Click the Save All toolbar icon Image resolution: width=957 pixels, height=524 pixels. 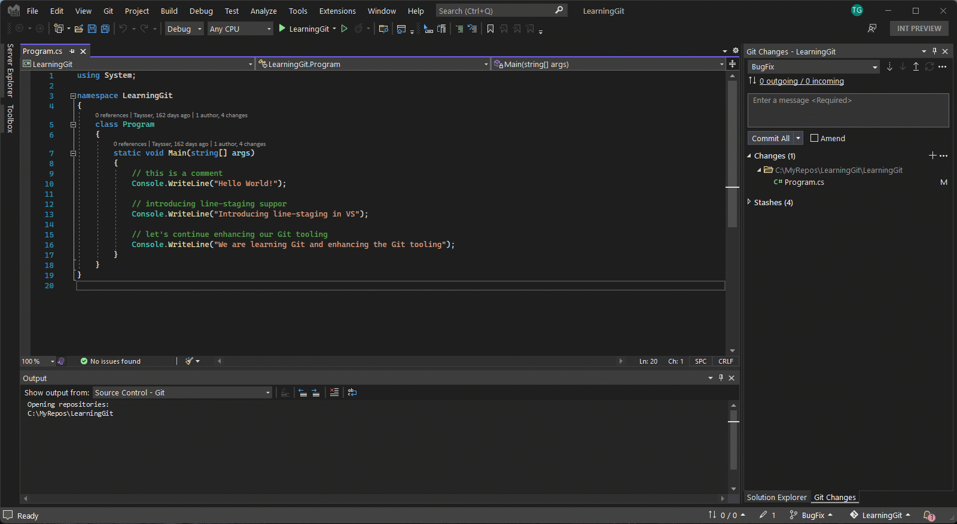pos(105,29)
